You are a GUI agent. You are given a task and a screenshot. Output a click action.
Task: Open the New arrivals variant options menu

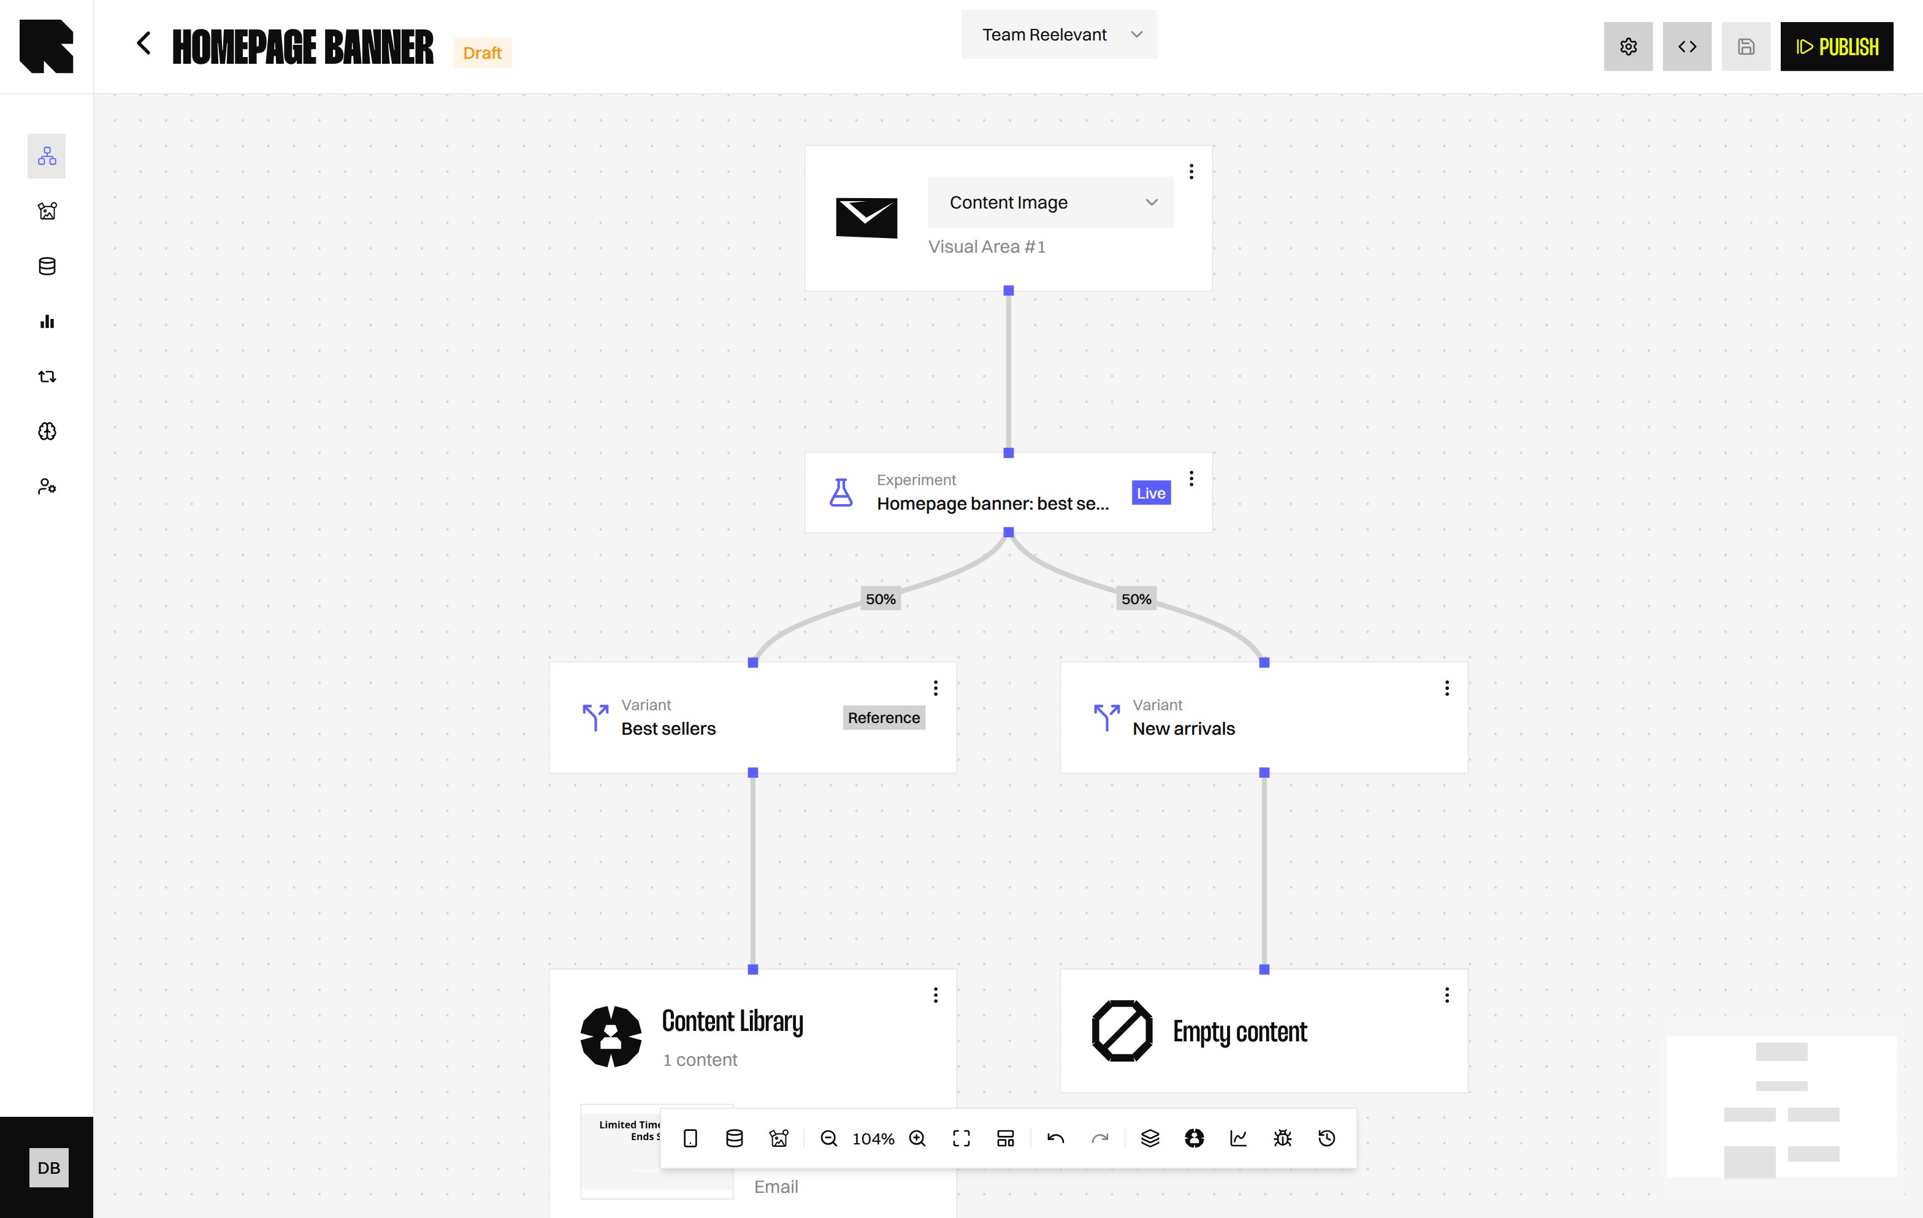click(1447, 688)
